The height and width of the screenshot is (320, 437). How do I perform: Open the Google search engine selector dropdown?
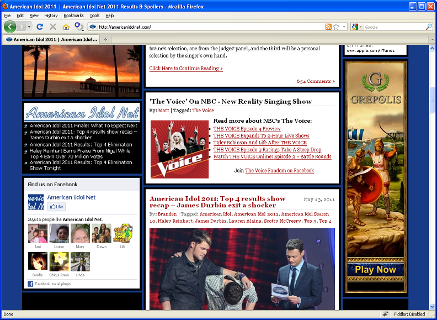360,27
